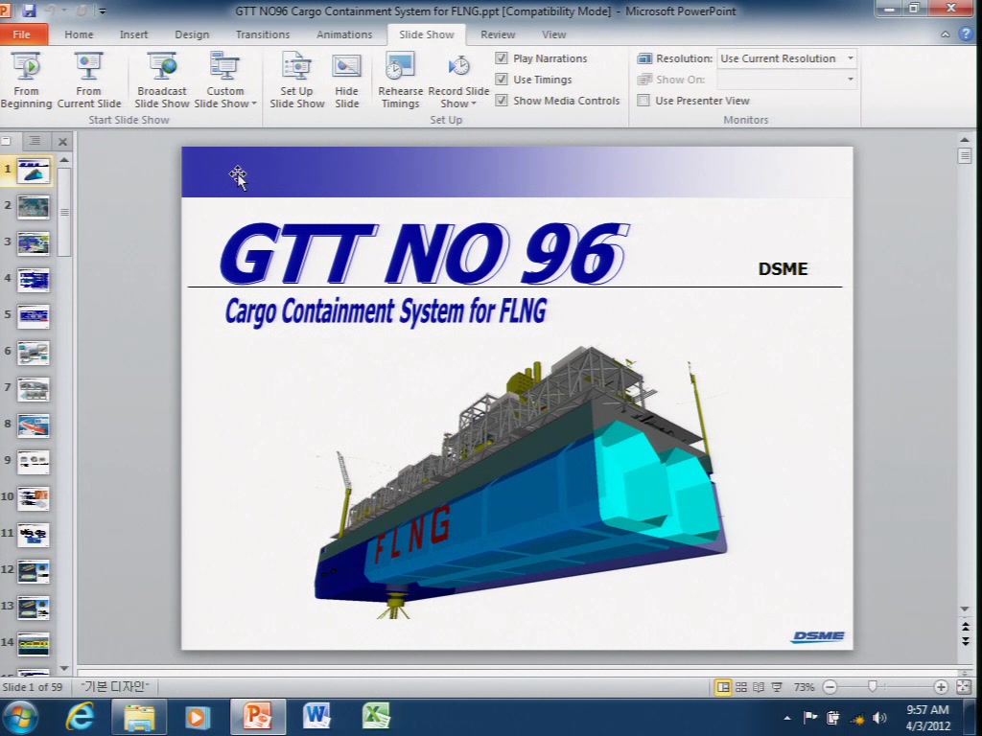Screen dimensions: 982x736
Task: Select slide 14 thumbnail
Action: pyautogui.click(x=34, y=643)
